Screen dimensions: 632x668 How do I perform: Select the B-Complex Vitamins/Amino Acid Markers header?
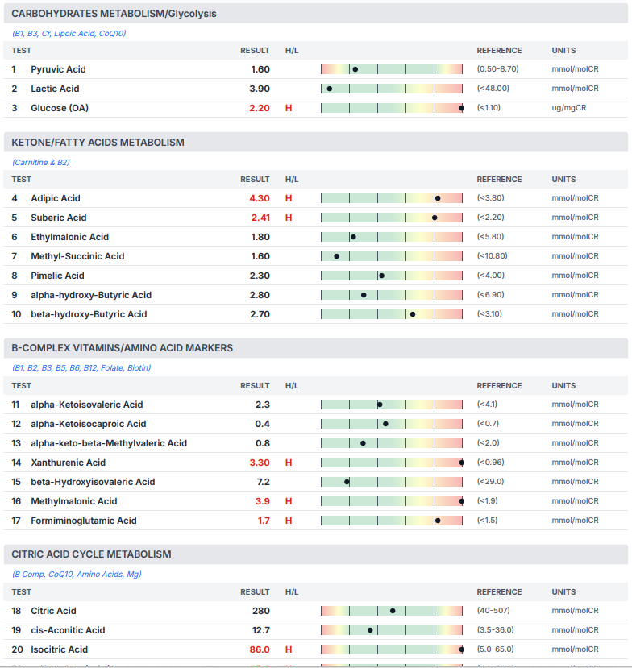[x=122, y=348]
